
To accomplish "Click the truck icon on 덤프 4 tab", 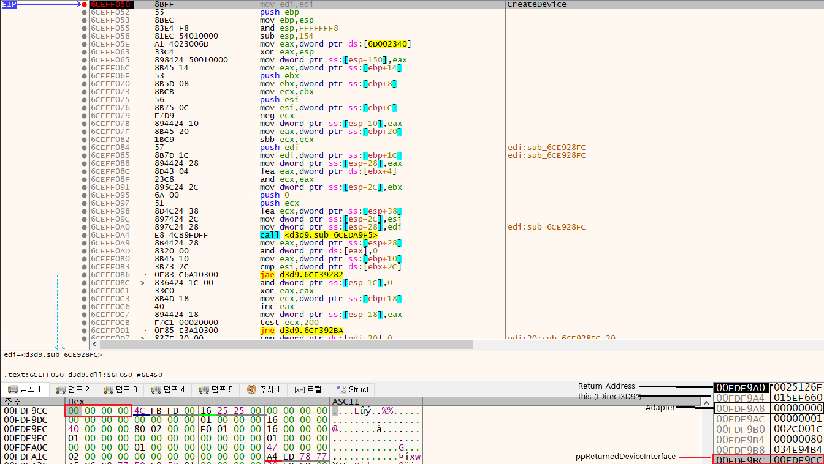I will (x=157, y=389).
